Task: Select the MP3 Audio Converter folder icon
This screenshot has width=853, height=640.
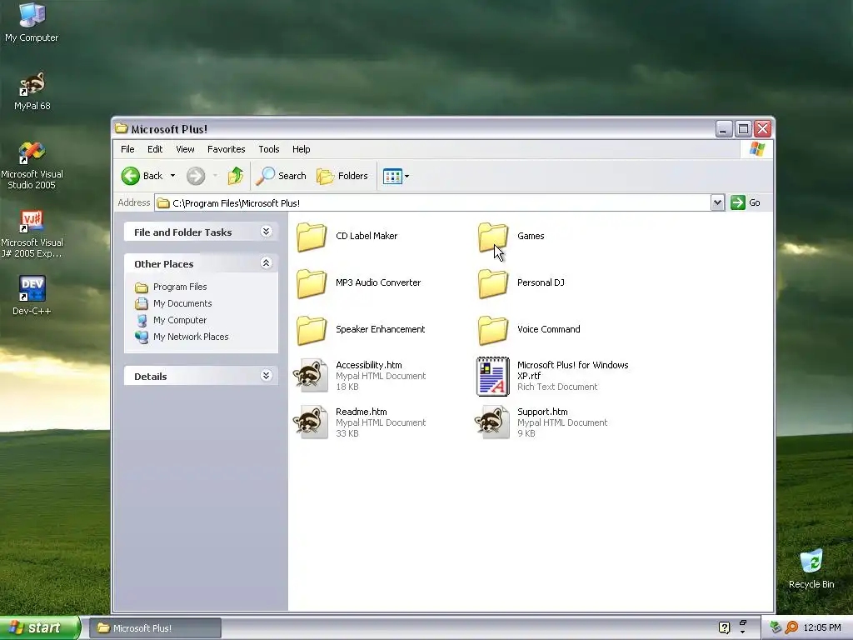Action: pyautogui.click(x=312, y=283)
